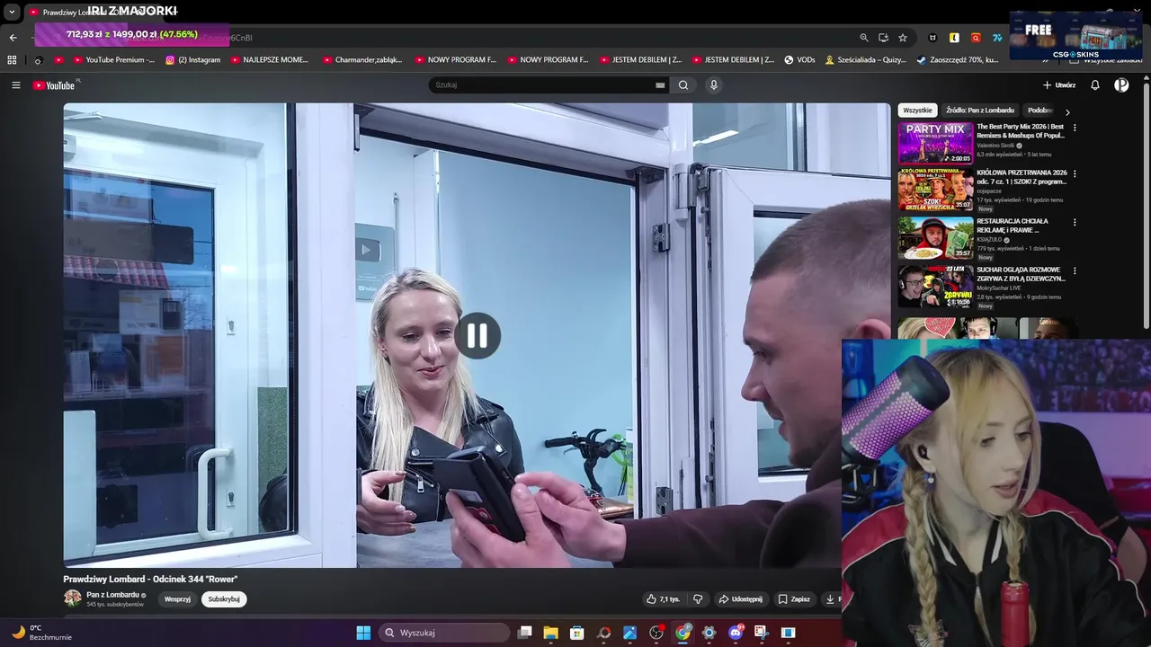
Task: Open Microsoft Store from the taskbar
Action: [x=577, y=633]
